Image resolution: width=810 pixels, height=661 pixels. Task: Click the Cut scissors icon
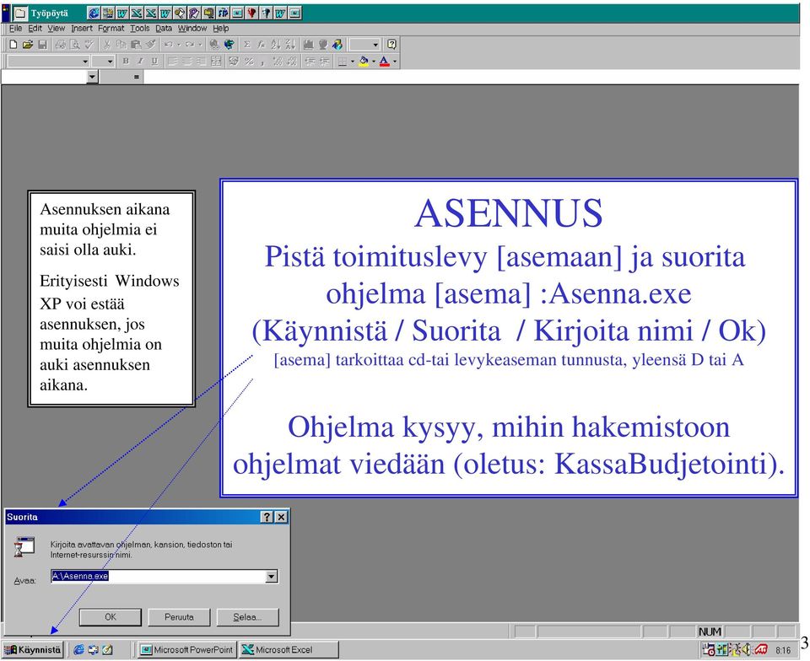pos(107,45)
